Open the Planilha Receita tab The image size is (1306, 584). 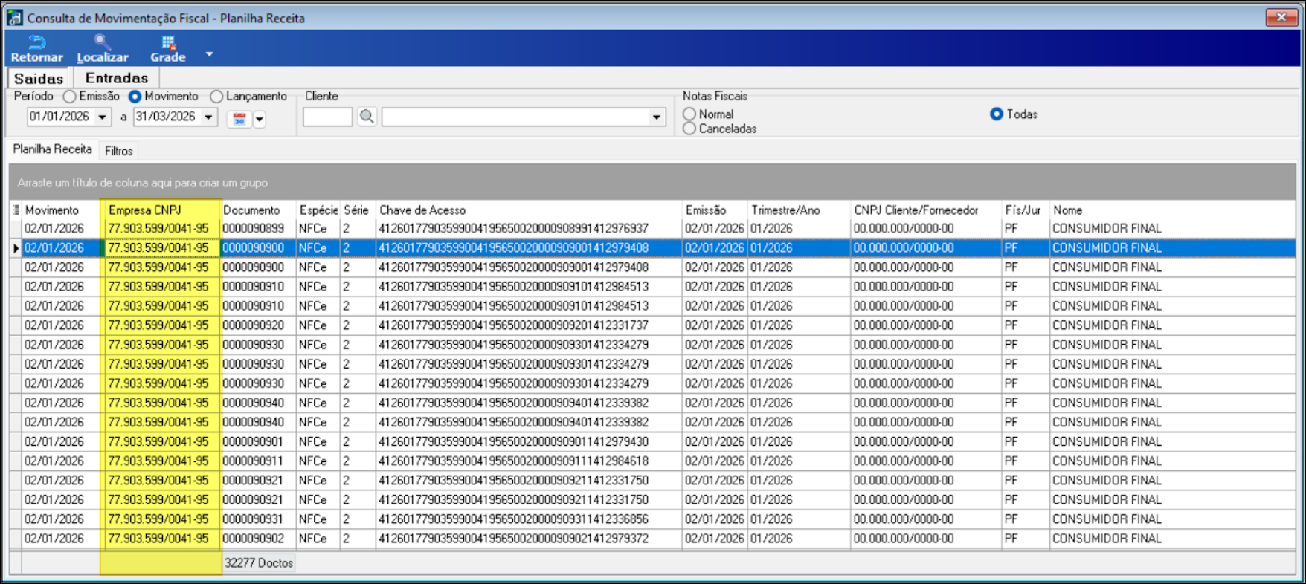(52, 149)
